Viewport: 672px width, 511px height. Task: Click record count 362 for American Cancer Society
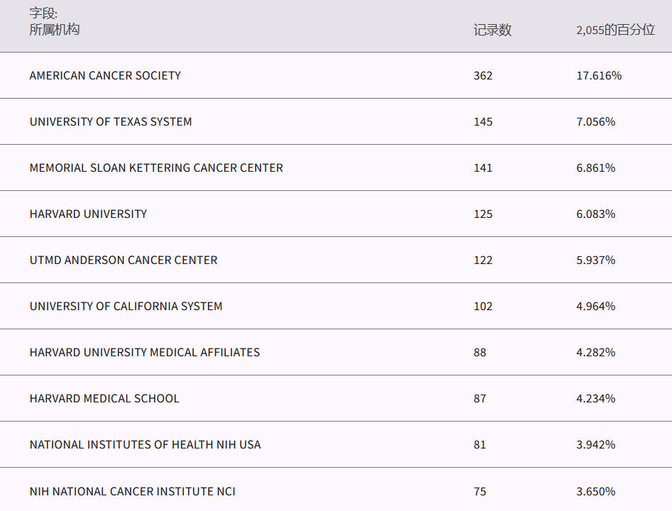tap(483, 75)
